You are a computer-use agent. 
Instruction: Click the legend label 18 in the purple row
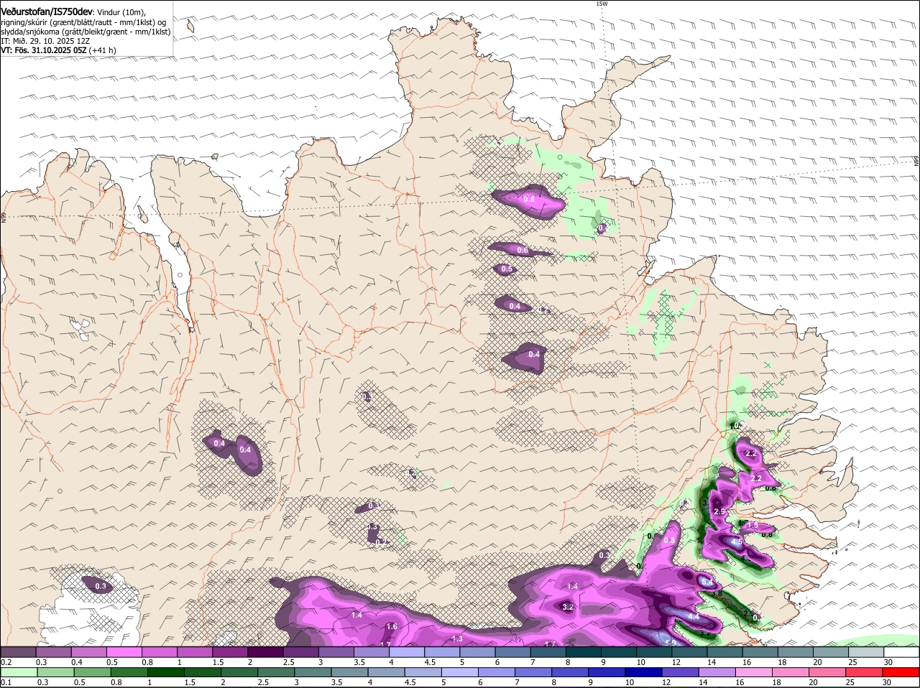pos(783,662)
